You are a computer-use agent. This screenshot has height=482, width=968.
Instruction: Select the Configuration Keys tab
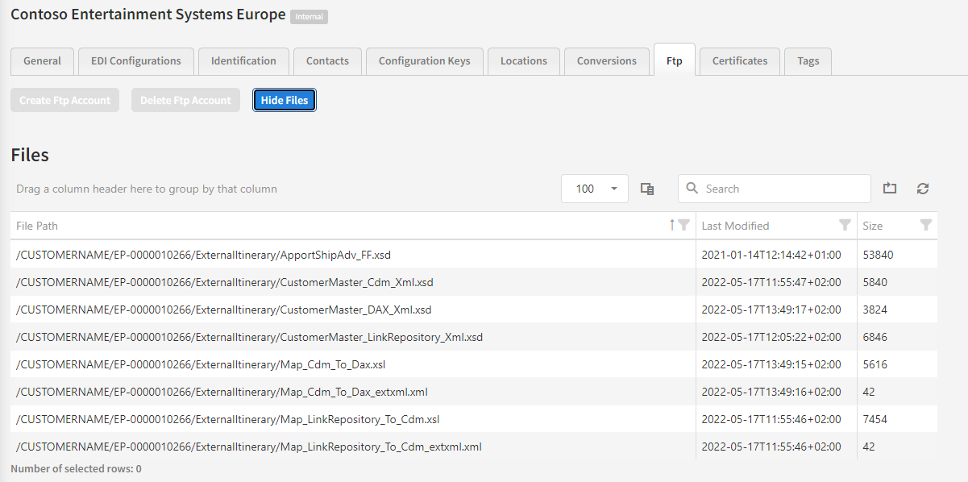click(424, 61)
